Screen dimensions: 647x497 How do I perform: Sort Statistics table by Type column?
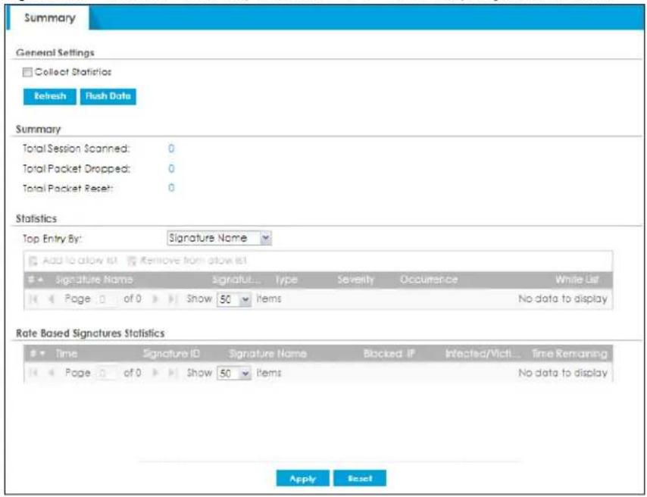[x=286, y=280]
